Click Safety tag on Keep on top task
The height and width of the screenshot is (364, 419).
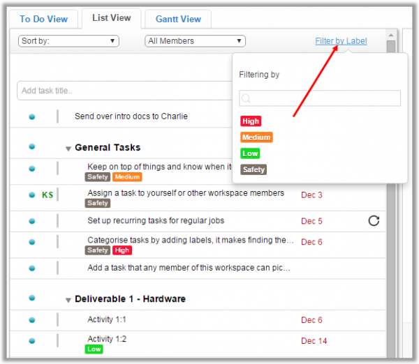point(98,177)
